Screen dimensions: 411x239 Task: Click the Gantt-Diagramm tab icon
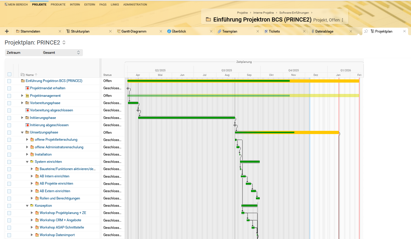click(119, 31)
